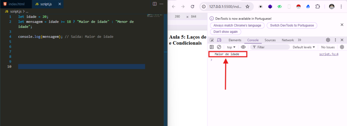Screen dimensions: 347x126
Task: Open the Pokeball extension icon
Action: click(x=299, y=7)
